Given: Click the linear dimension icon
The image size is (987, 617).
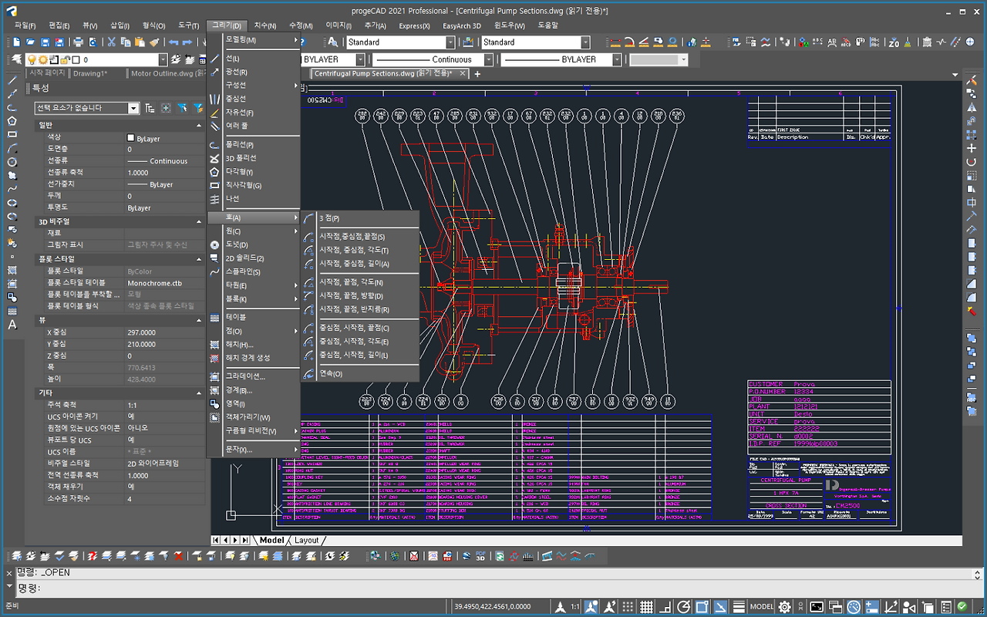Looking at the screenshot, I should pyautogui.click(x=615, y=42).
